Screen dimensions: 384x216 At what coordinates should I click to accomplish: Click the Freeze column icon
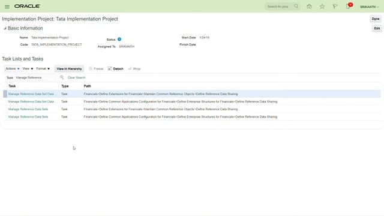coord(91,68)
